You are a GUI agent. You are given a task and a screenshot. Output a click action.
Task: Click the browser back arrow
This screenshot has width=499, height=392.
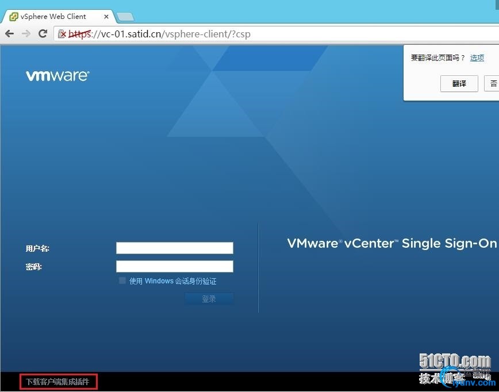point(10,34)
